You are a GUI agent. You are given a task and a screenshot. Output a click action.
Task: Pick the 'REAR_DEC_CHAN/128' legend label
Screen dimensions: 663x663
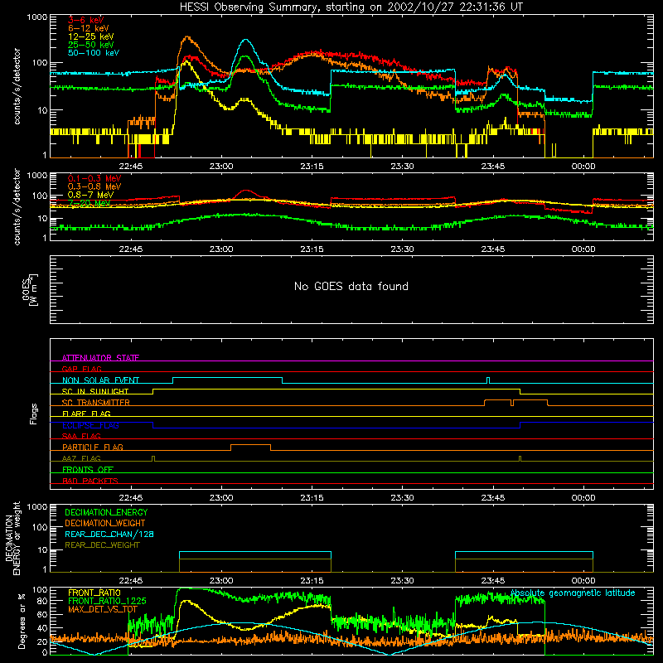click(109, 534)
